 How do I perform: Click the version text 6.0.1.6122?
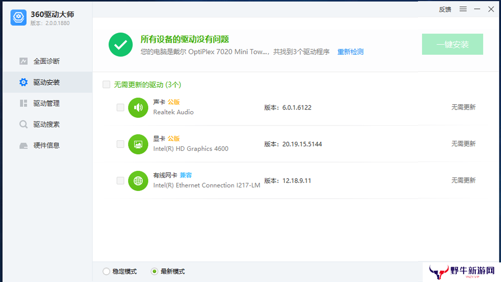click(297, 107)
